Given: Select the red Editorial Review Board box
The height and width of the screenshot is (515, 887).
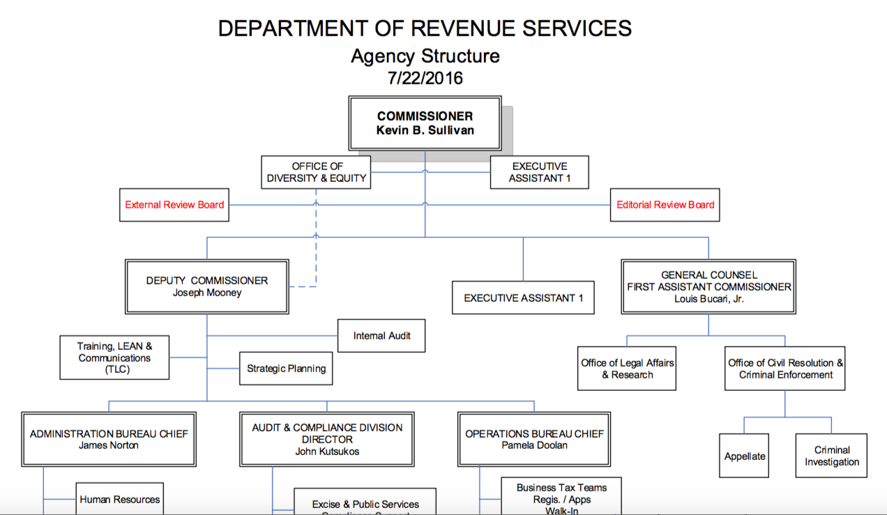Looking at the screenshot, I should (x=665, y=205).
